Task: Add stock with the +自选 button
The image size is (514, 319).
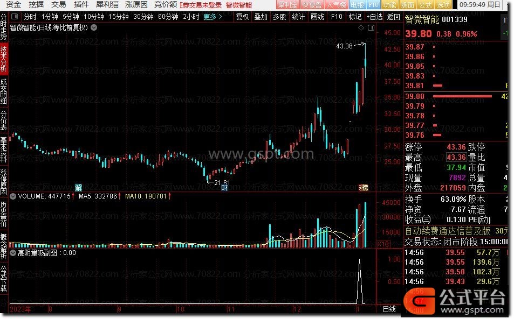Action: pyautogui.click(x=375, y=16)
